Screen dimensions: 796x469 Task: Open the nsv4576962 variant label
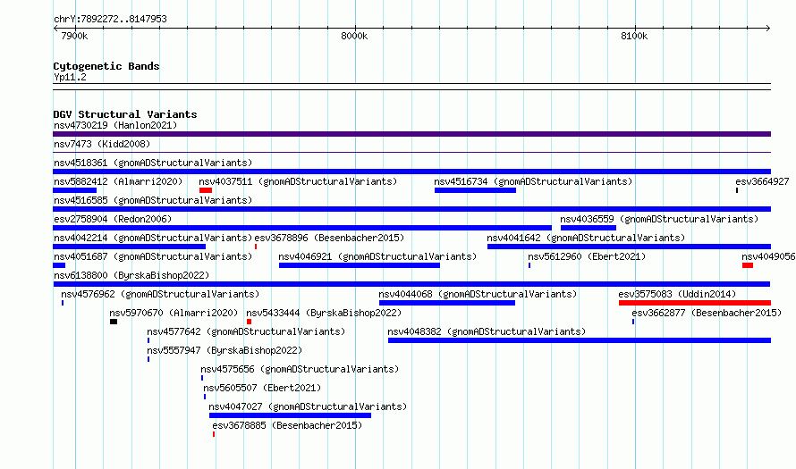160,294
